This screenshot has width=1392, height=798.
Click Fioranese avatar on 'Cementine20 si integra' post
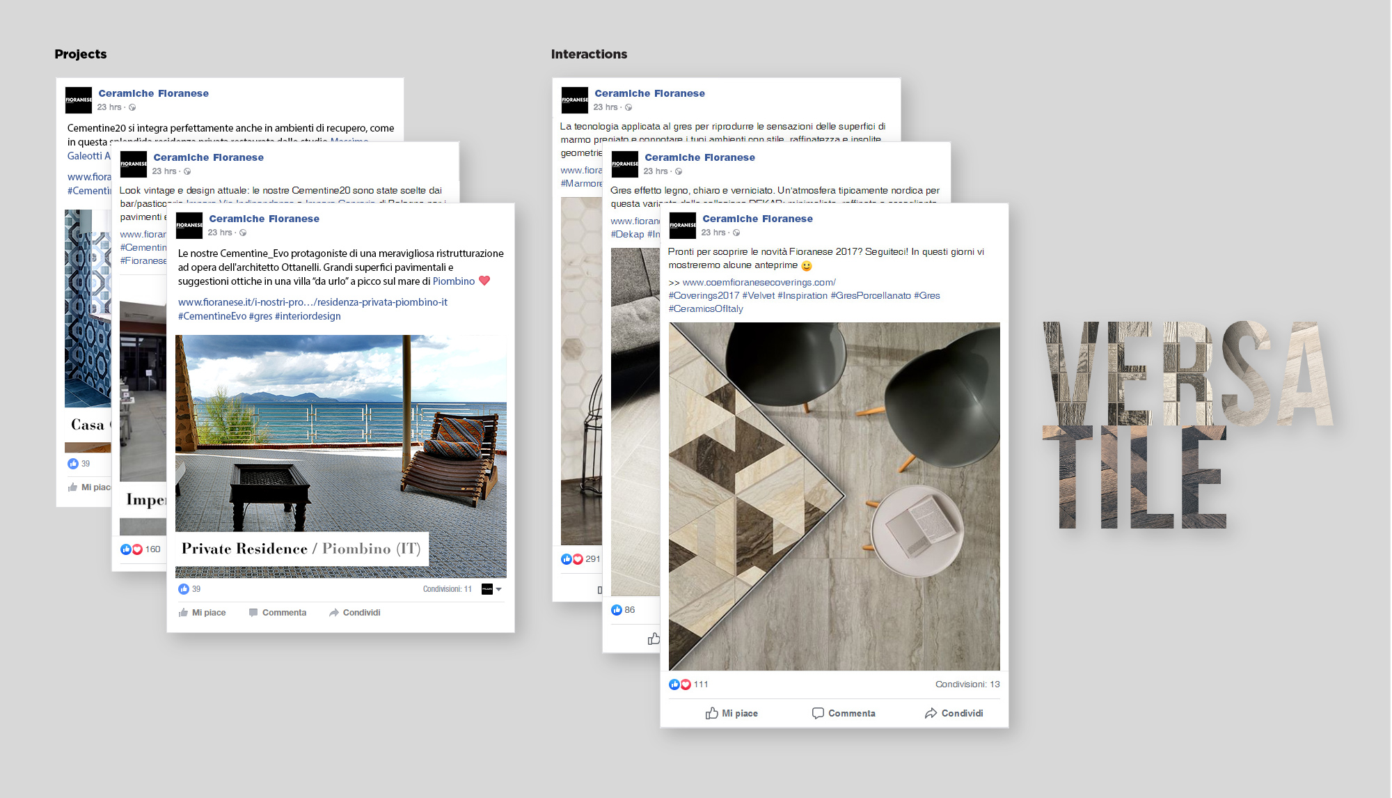point(79,100)
